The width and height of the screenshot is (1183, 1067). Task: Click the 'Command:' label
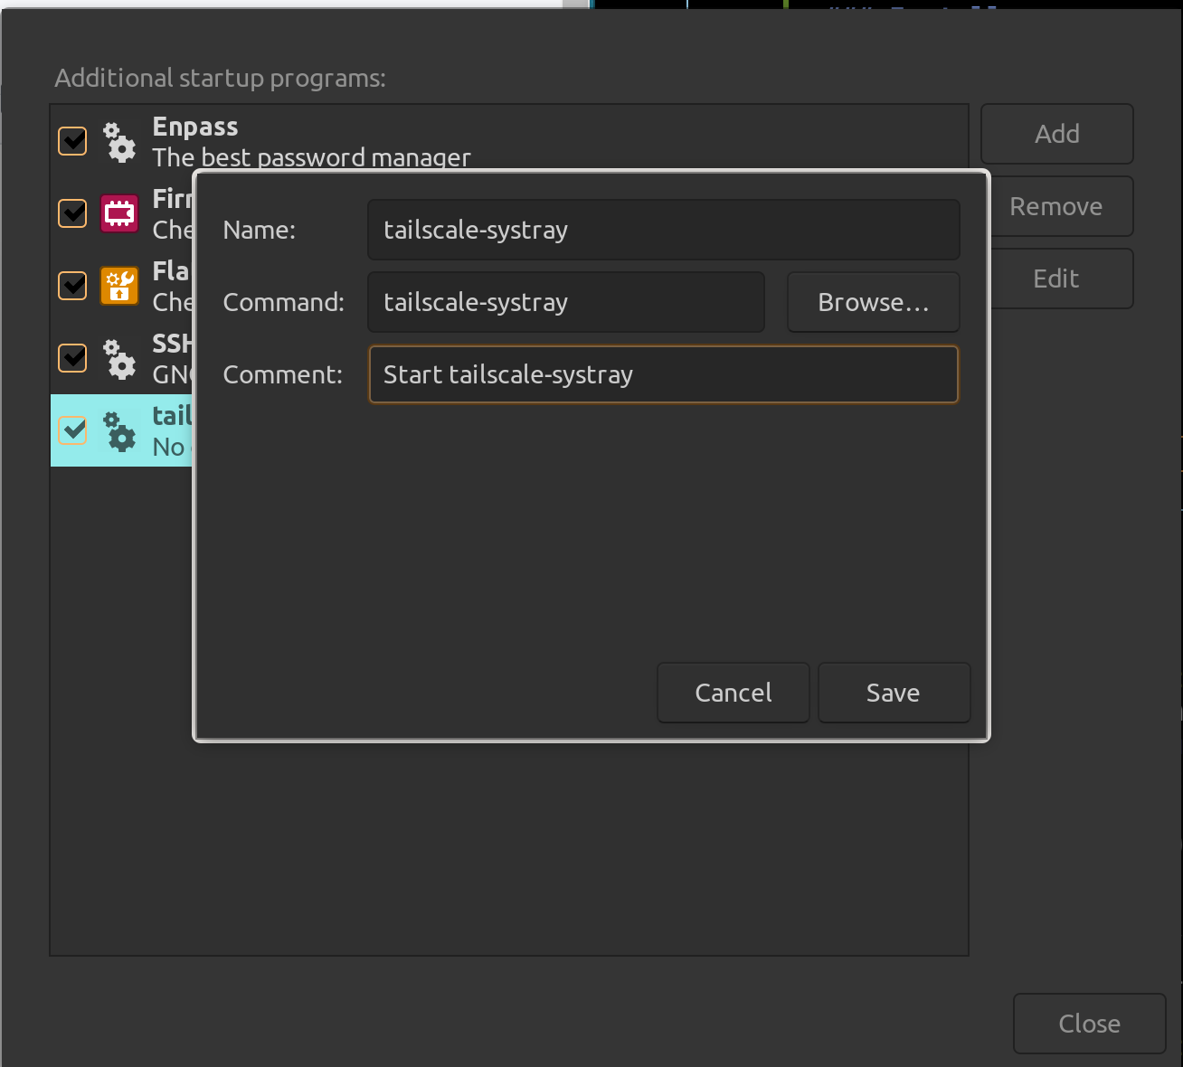click(x=284, y=302)
